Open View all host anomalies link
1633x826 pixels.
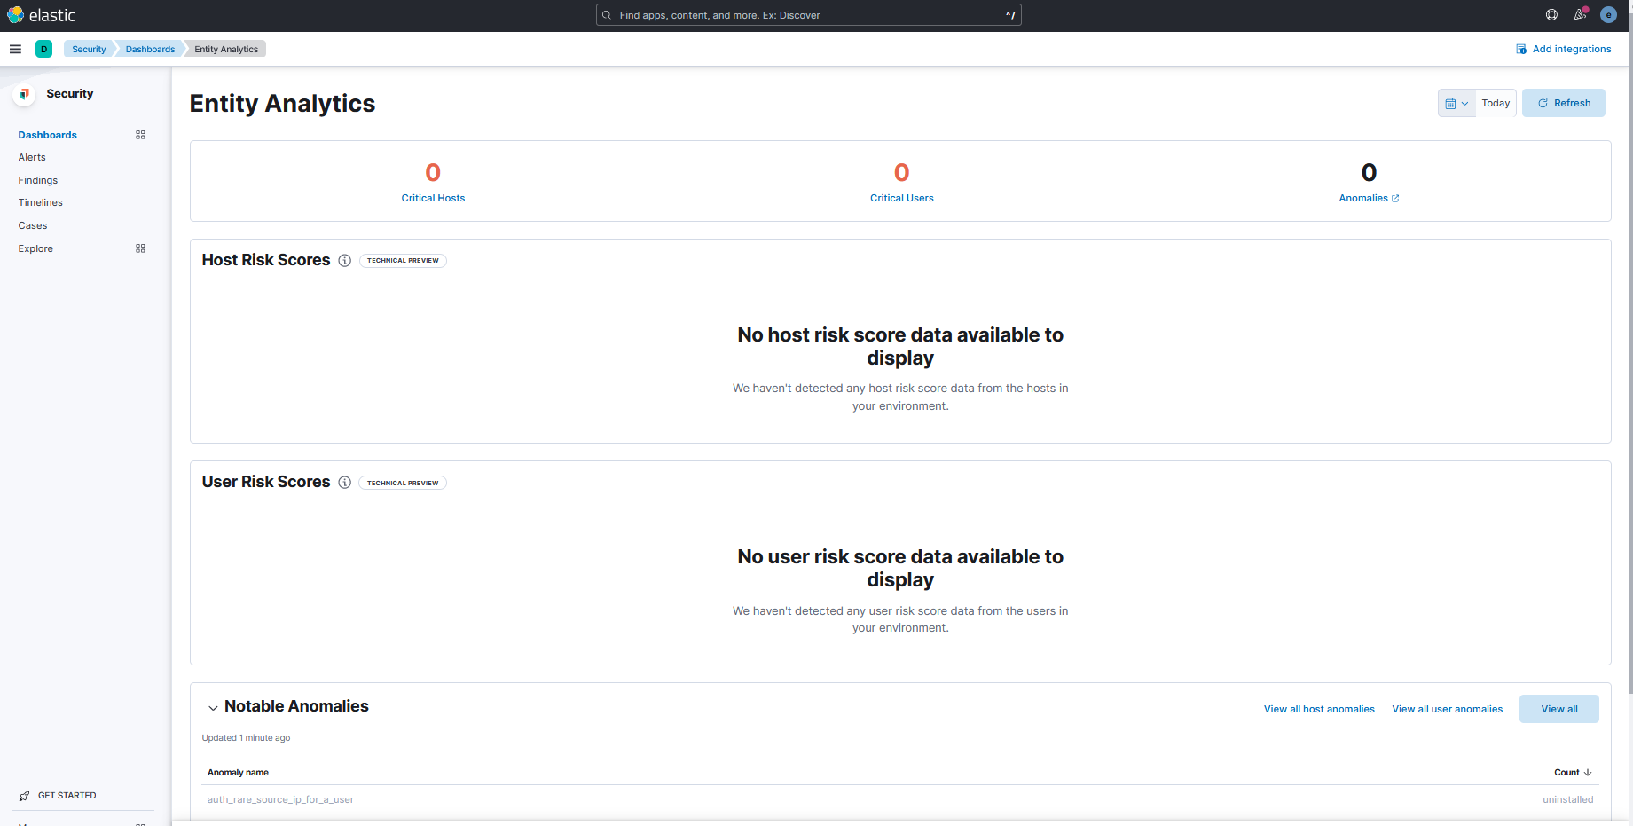[x=1319, y=709]
